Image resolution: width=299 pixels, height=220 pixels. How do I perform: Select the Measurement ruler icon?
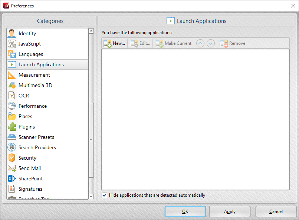tap(11, 75)
